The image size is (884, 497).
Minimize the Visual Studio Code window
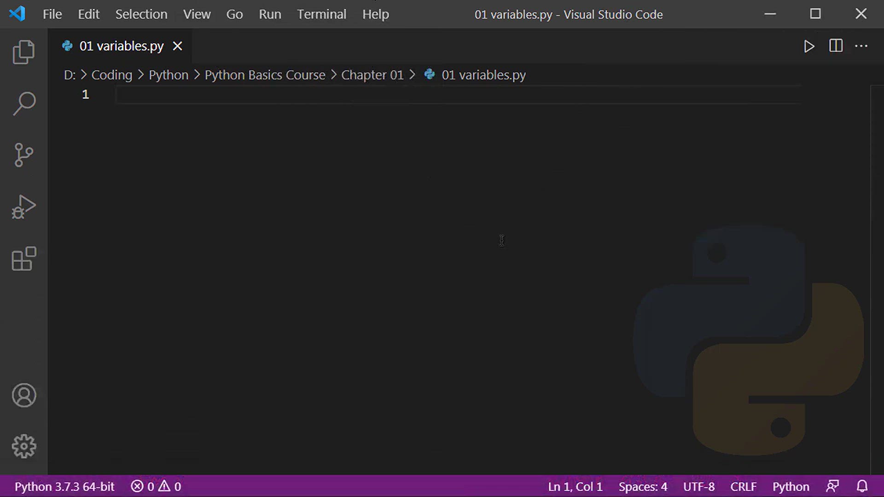tap(770, 14)
